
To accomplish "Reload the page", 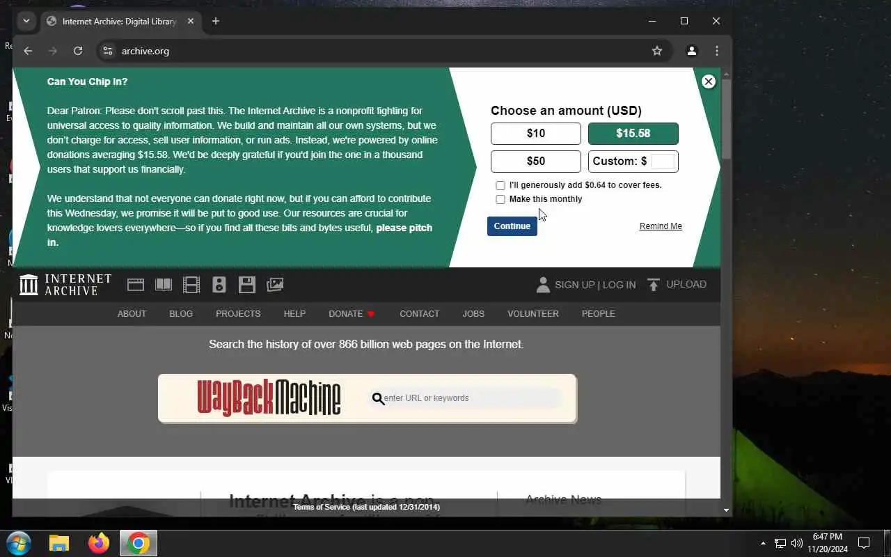I will pyautogui.click(x=78, y=51).
